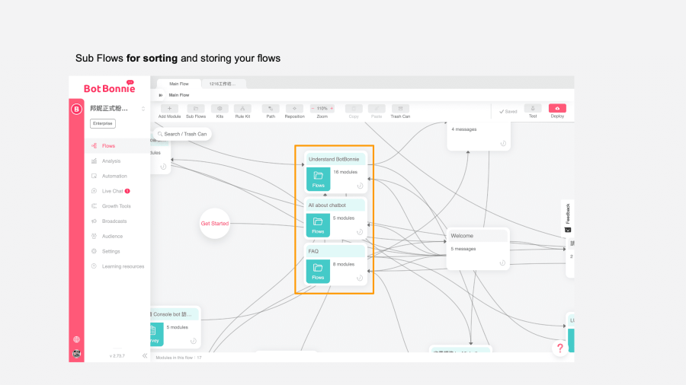686x385 pixels.
Task: Select the All about chatbot module title
Action: 327,205
